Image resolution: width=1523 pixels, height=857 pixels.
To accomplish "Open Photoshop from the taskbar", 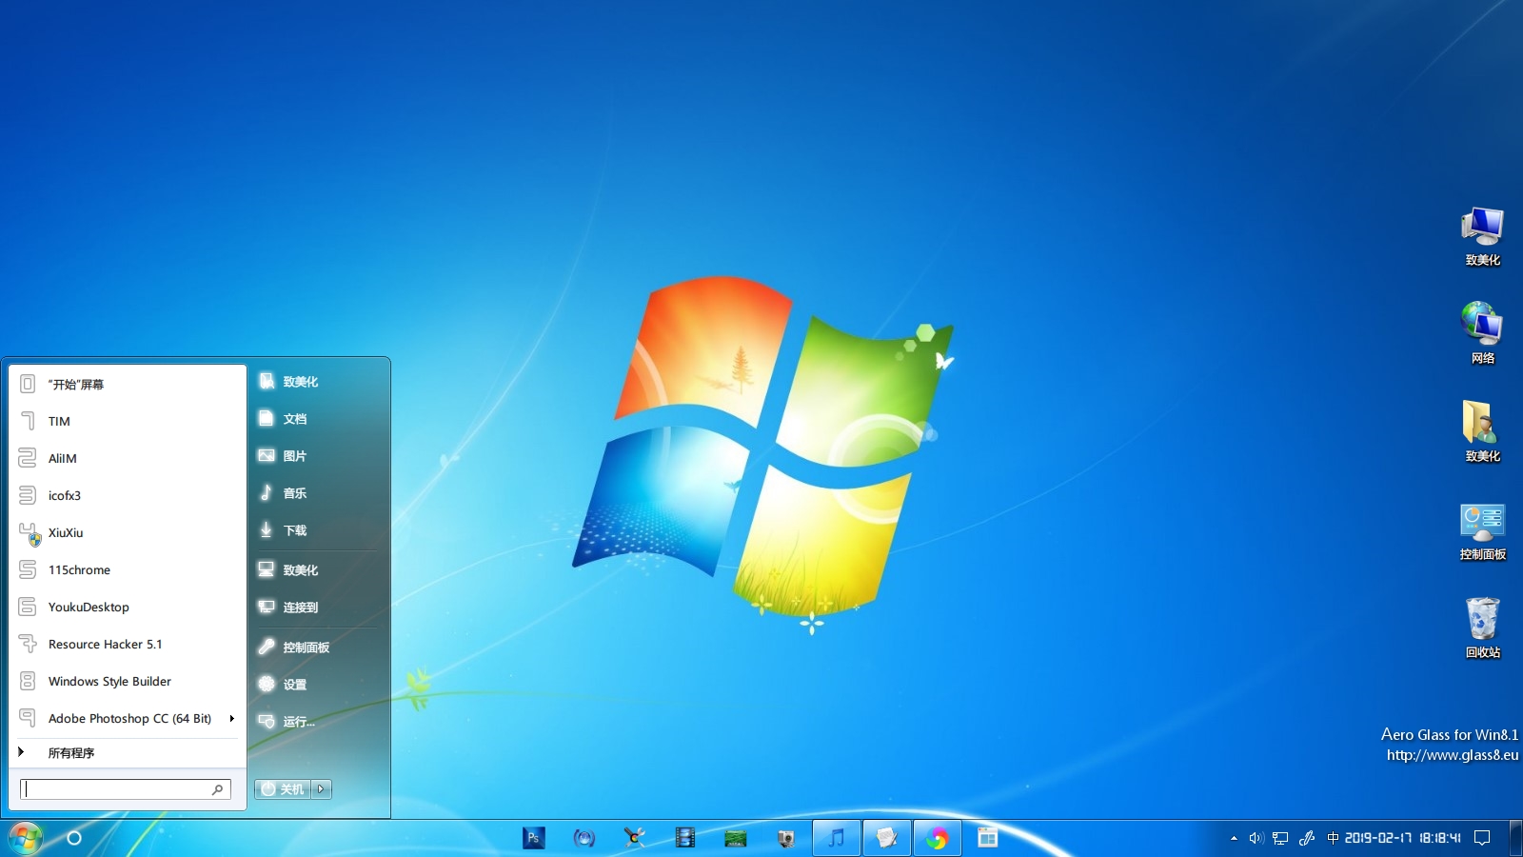I will click(533, 838).
